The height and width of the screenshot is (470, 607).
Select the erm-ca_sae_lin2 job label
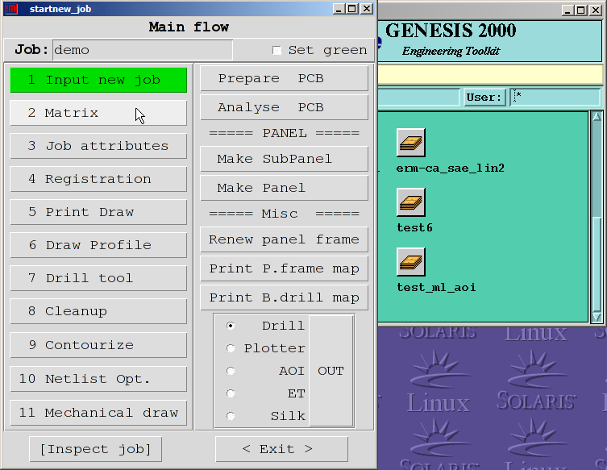(451, 168)
